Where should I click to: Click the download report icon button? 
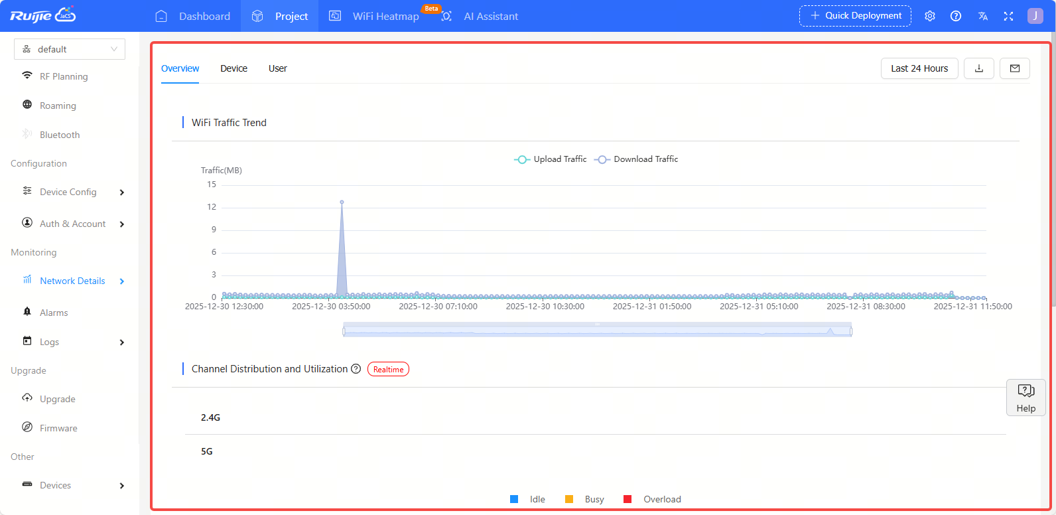coord(978,68)
